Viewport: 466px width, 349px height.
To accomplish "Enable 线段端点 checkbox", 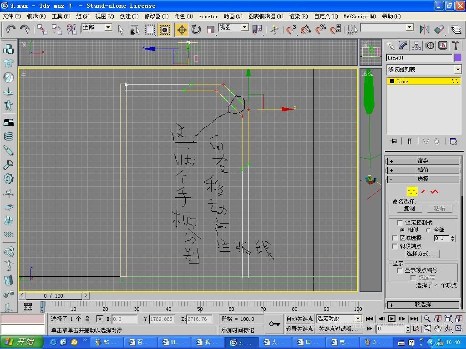I will tap(395, 246).
